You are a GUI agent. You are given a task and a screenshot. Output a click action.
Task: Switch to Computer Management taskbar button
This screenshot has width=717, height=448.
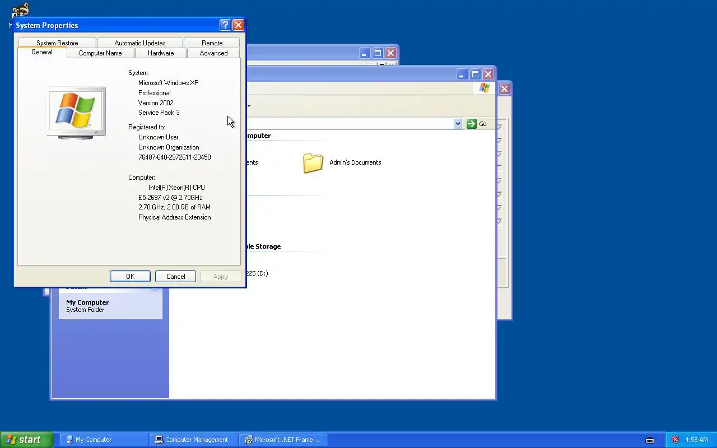point(193,440)
